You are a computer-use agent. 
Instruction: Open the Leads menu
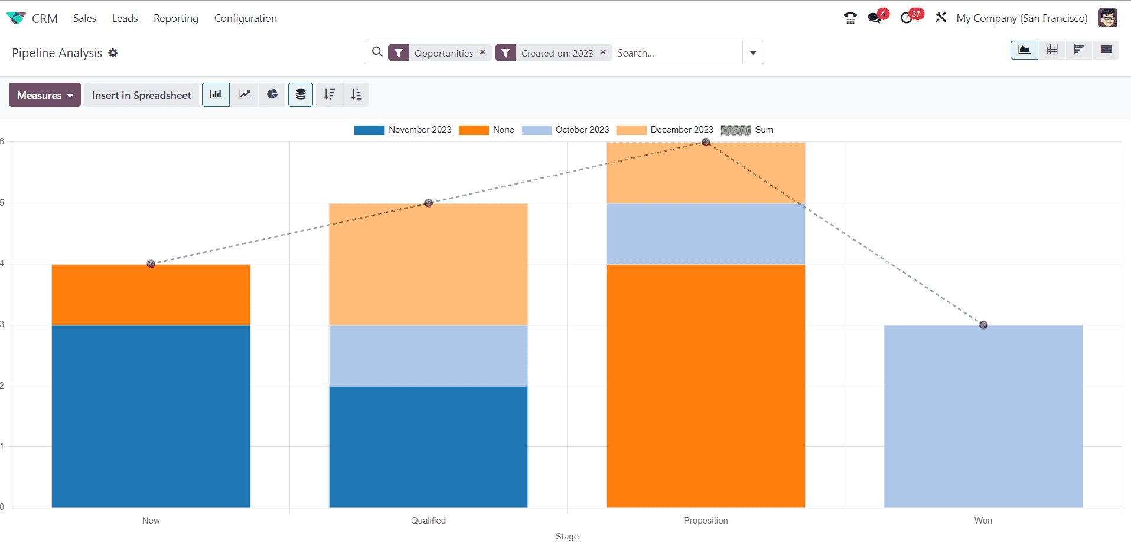(125, 18)
